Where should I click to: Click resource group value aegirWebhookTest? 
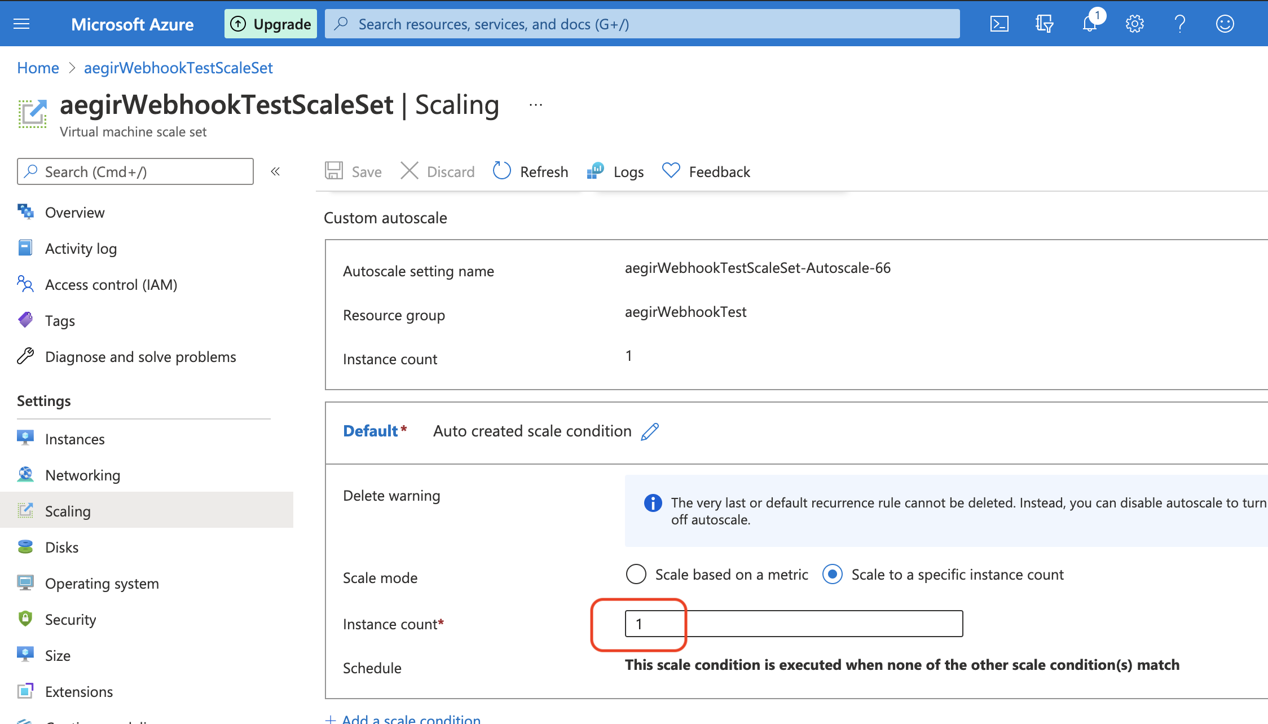coord(685,312)
